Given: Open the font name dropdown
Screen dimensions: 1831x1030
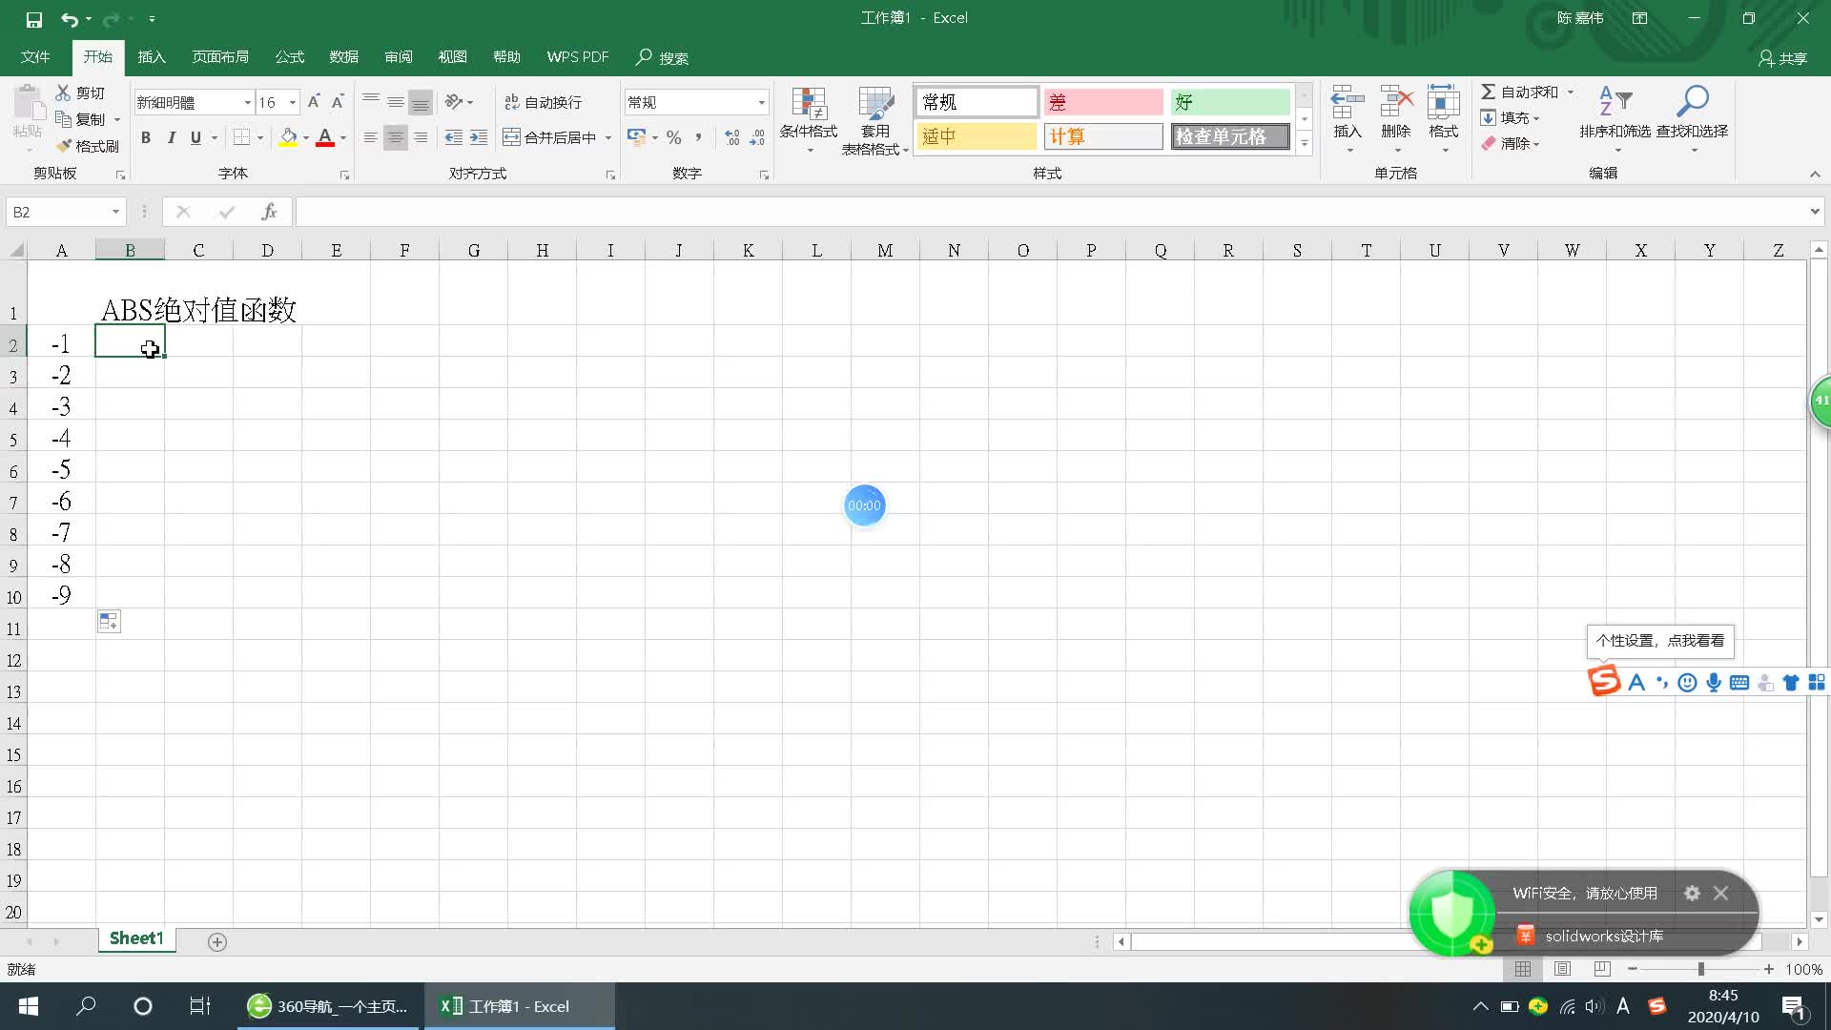Looking at the screenshot, I should tap(248, 102).
